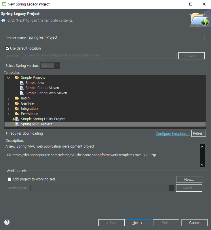The height and width of the screenshot is (230, 211).
Task: Select Simple Spring Maven template
Action: (42, 88)
